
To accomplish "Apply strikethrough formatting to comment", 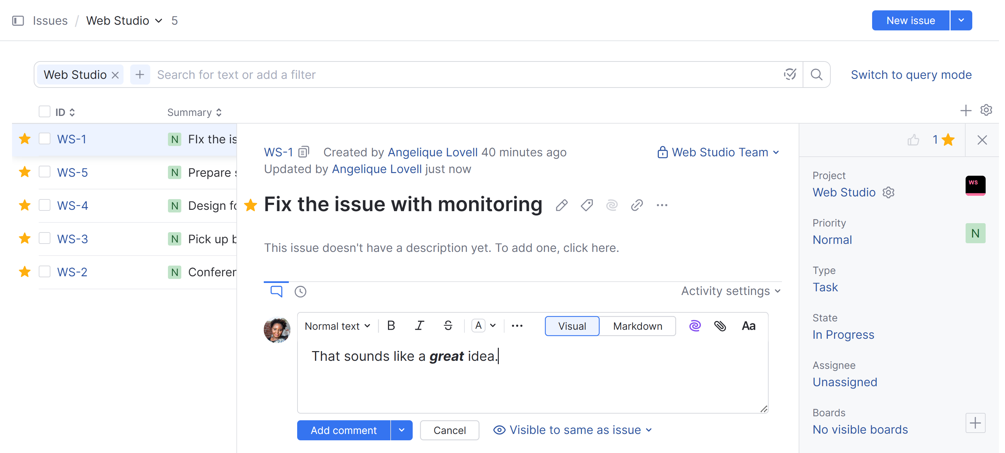I will [448, 325].
